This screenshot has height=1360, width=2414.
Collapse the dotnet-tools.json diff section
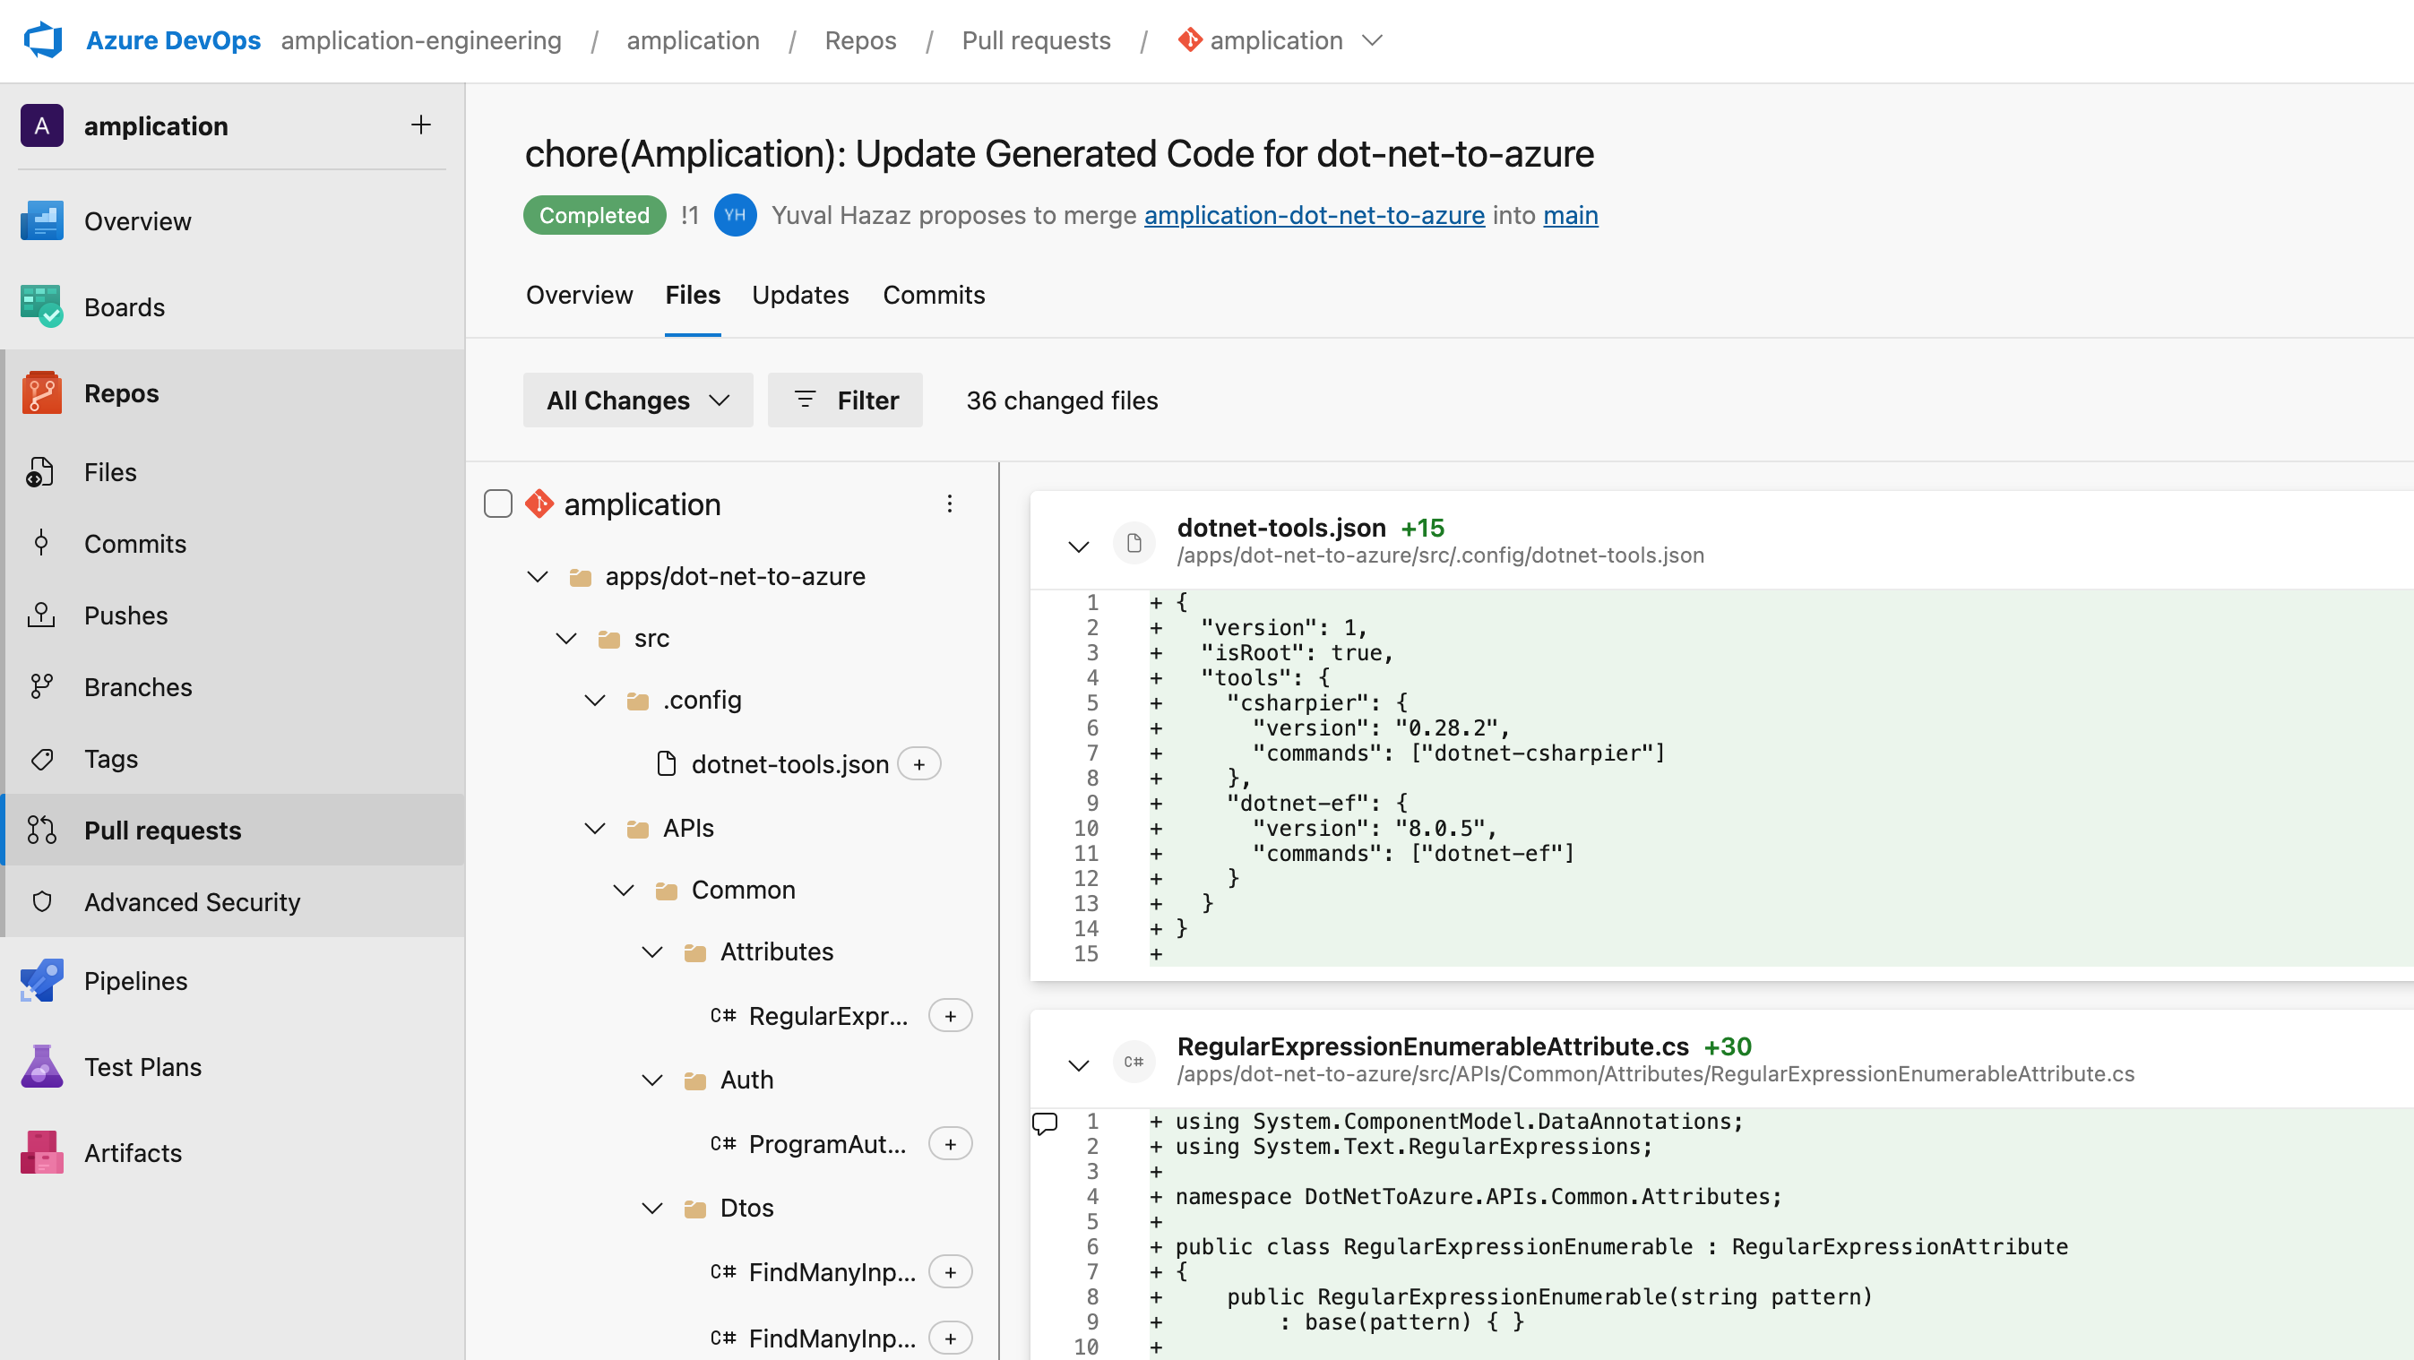tap(1079, 545)
